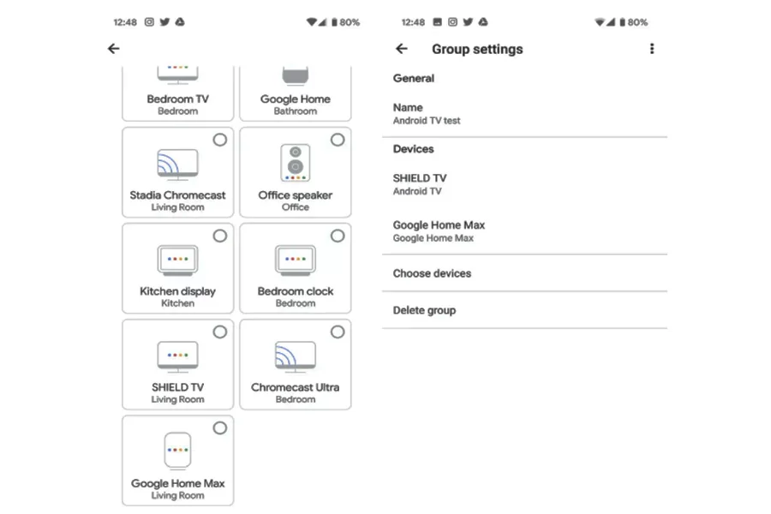The width and height of the screenshot is (771, 514).
Task: Edit the group Name Android TV test
Action: click(x=524, y=114)
